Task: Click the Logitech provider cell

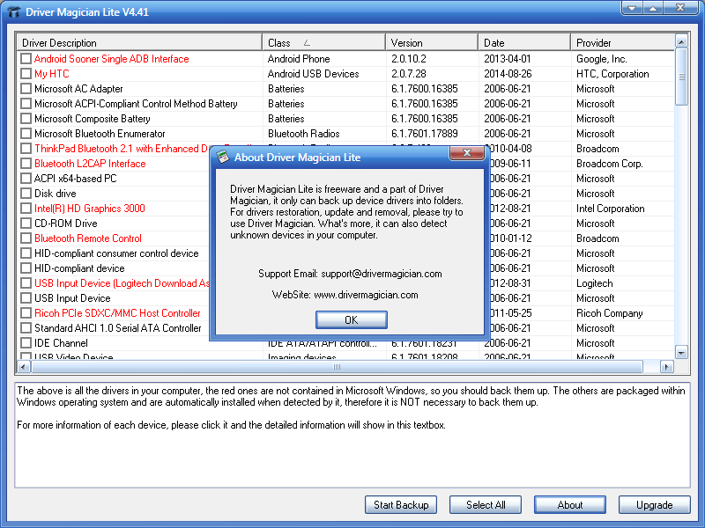Action: click(594, 283)
